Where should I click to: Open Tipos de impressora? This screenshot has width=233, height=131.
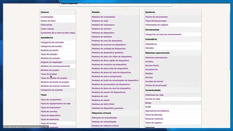pyautogui.click(x=51, y=108)
